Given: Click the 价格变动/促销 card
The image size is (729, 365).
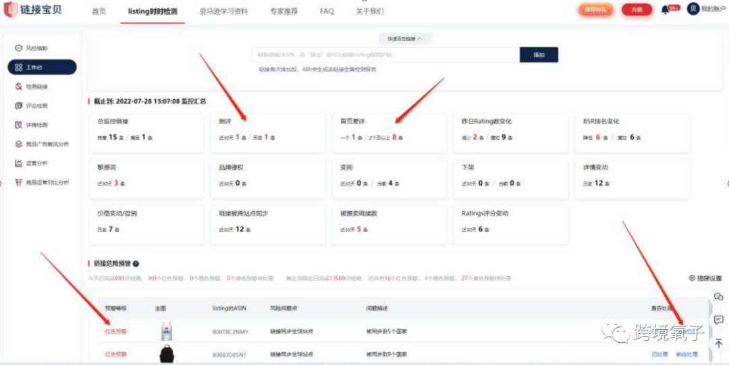Looking at the screenshot, I should point(146,225).
